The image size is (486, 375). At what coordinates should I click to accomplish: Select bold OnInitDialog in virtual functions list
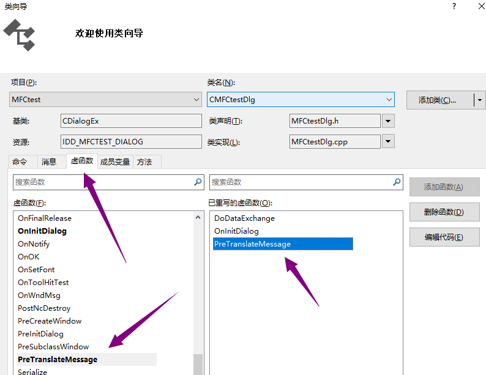[x=42, y=231]
